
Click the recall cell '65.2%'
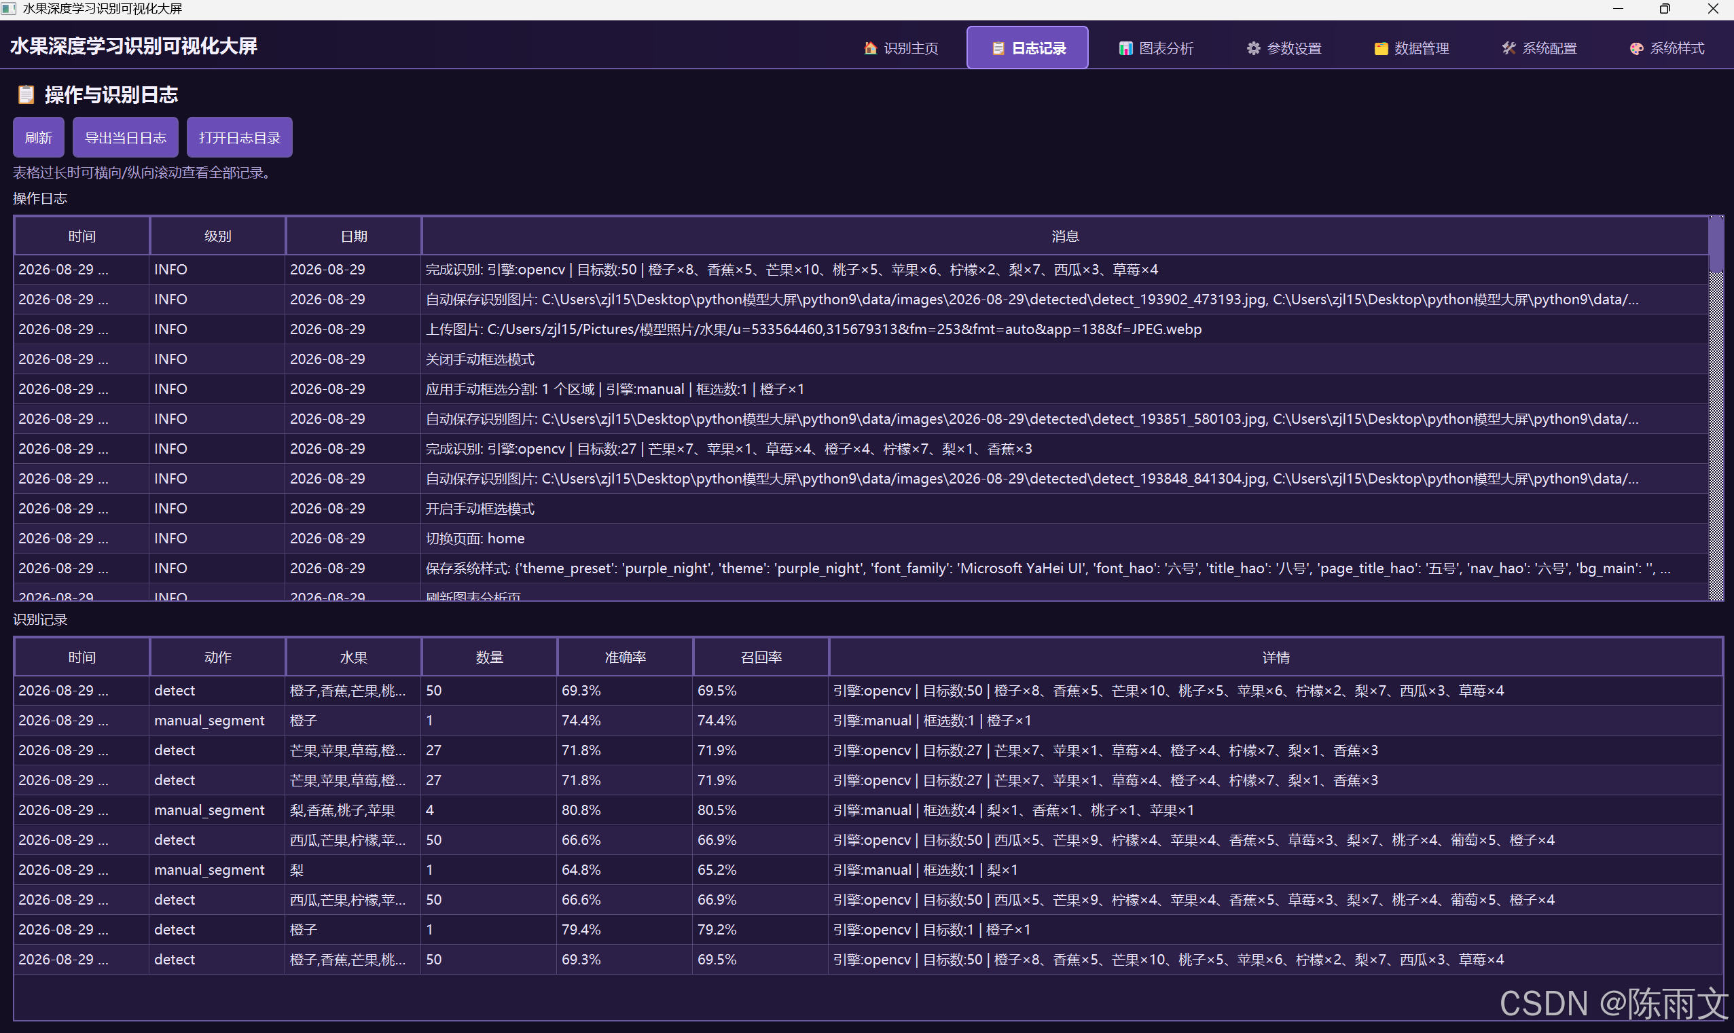click(x=760, y=870)
